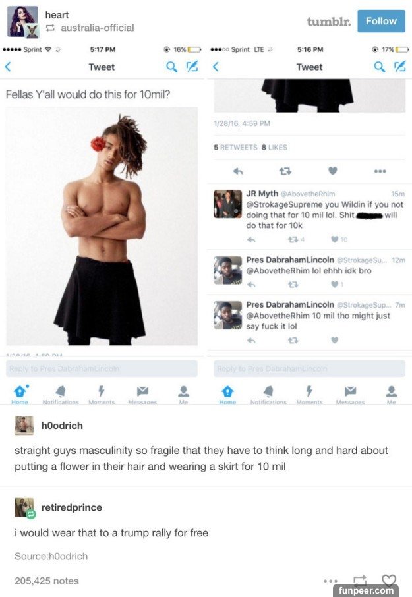Open the Notifications tab in left screen
Image resolution: width=412 pixels, height=597 pixels.
61,395
